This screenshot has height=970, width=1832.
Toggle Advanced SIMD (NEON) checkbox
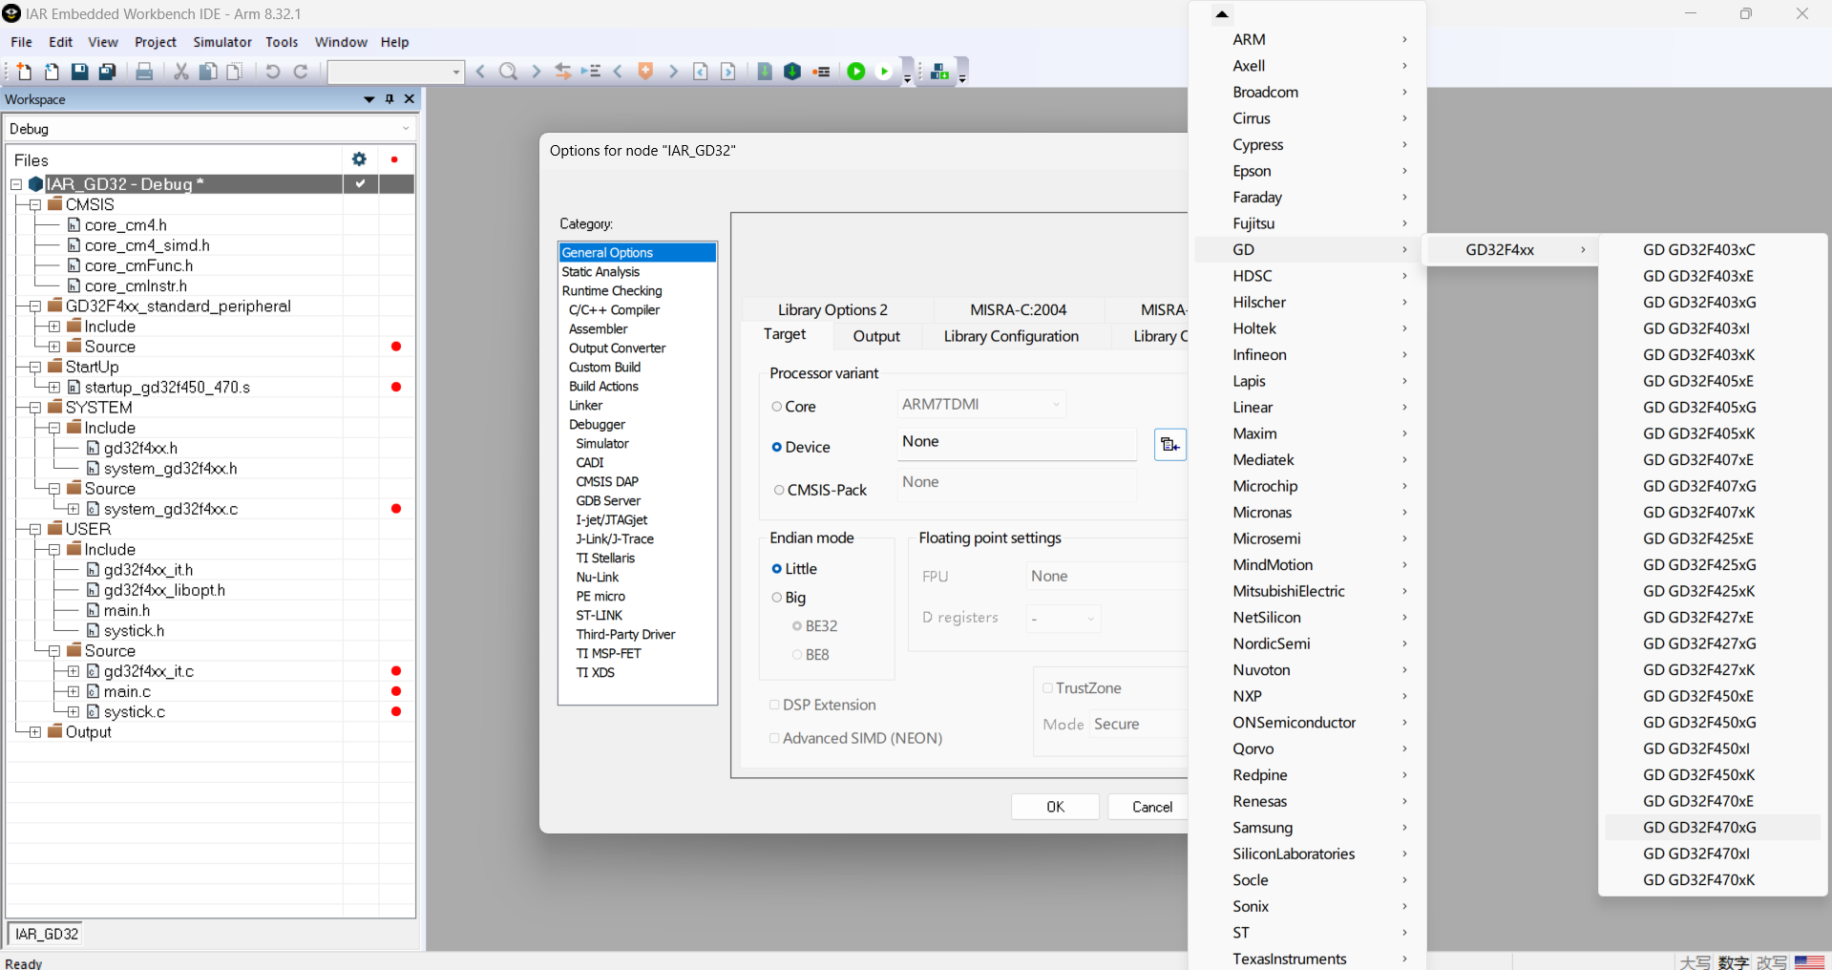click(x=774, y=738)
